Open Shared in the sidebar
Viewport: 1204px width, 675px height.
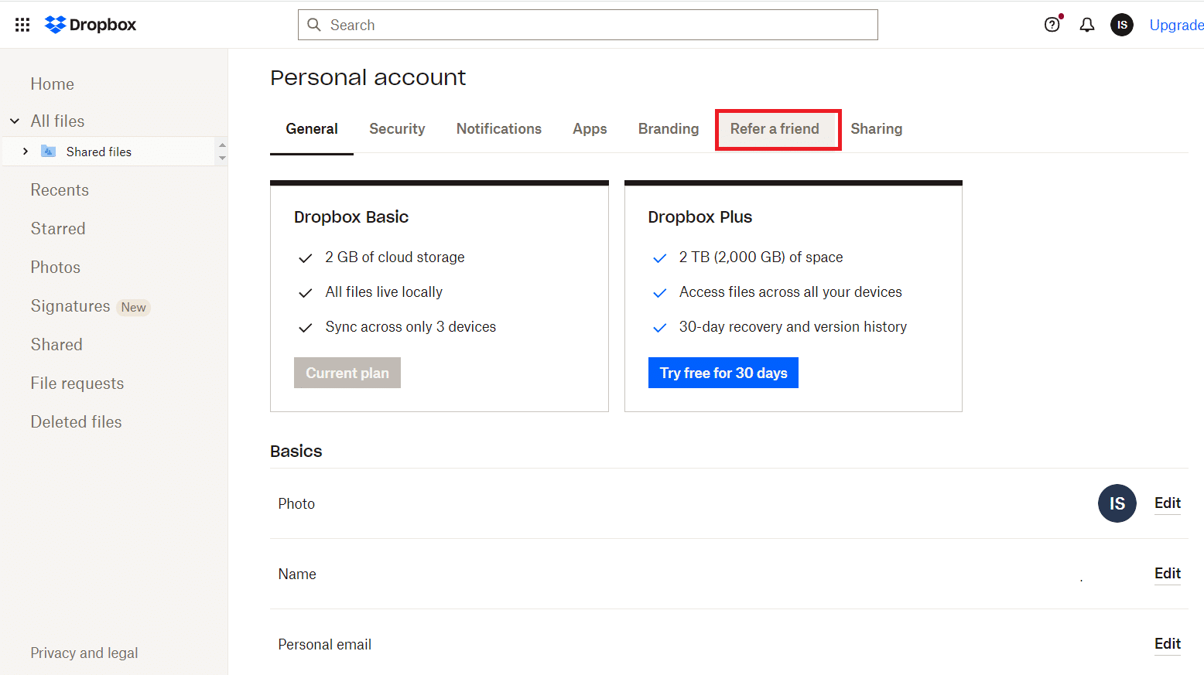coord(56,345)
